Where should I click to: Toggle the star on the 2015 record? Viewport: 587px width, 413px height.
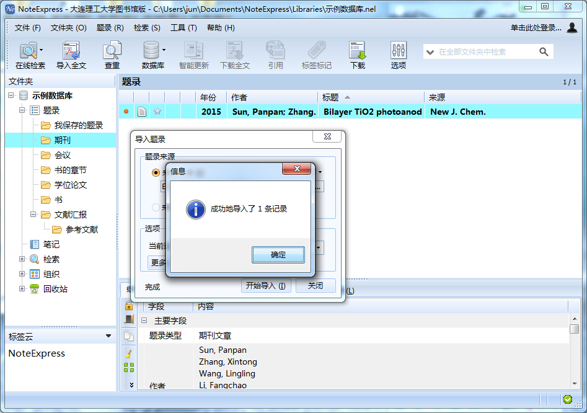tap(157, 112)
